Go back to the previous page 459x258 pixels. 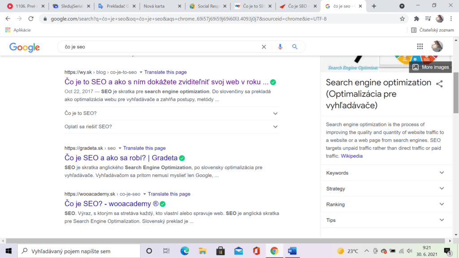click(8, 19)
